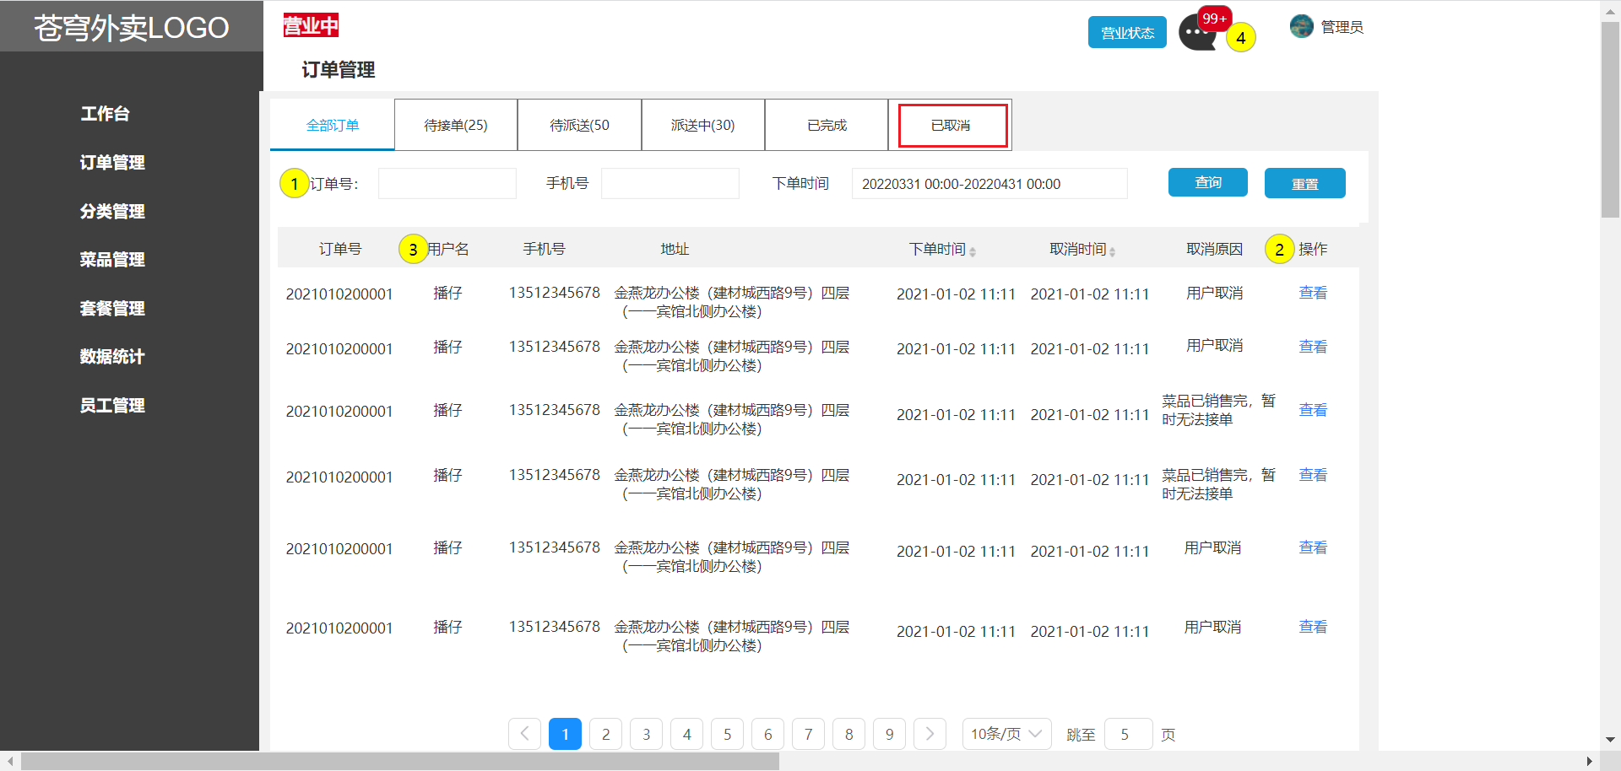Focus the 订单号 search input field
1621x771 pixels.
pyautogui.click(x=447, y=184)
